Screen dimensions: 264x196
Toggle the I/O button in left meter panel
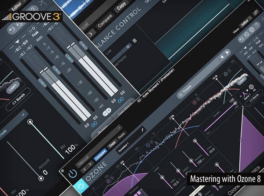[x=32, y=30]
